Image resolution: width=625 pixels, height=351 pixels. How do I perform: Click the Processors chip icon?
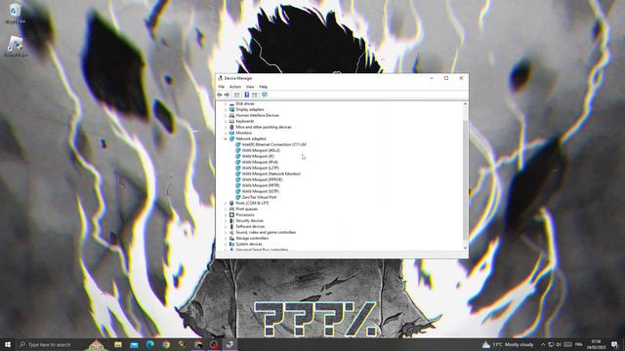pos(231,214)
